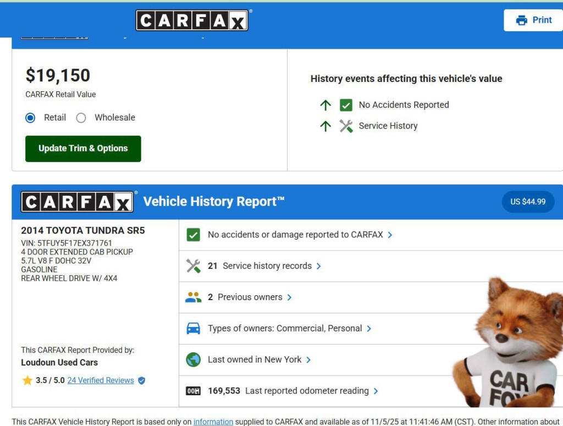The height and width of the screenshot is (426, 563).
Task: Click the globe icon for Last owned
Action: click(193, 360)
